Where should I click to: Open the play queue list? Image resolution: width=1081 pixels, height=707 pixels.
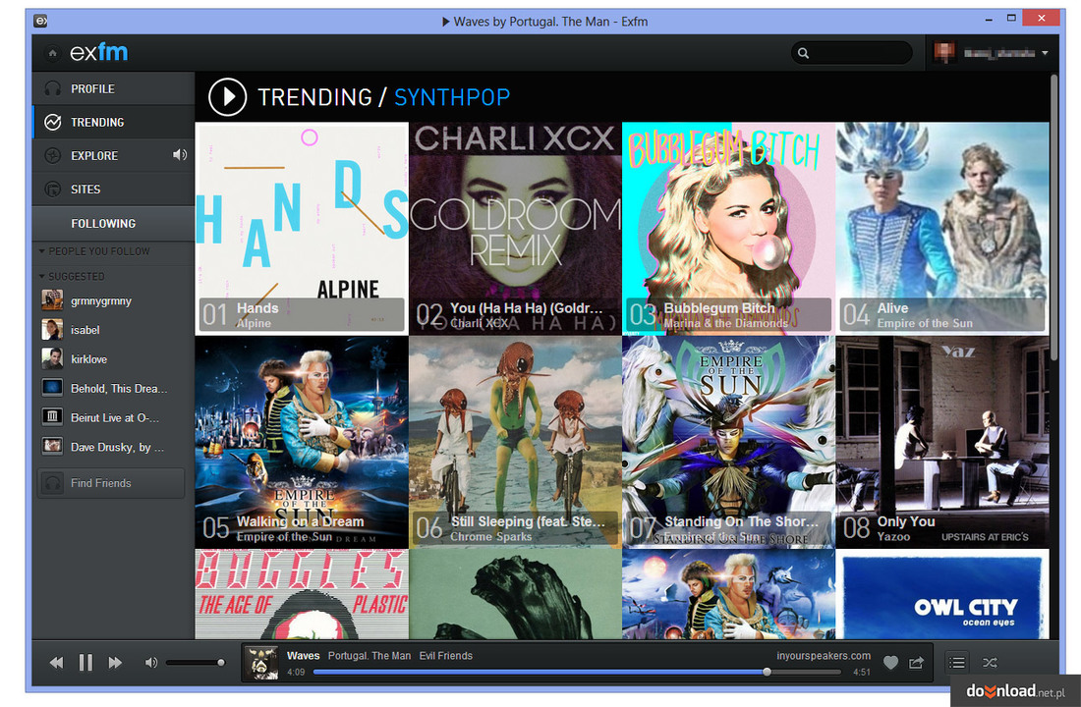click(957, 663)
